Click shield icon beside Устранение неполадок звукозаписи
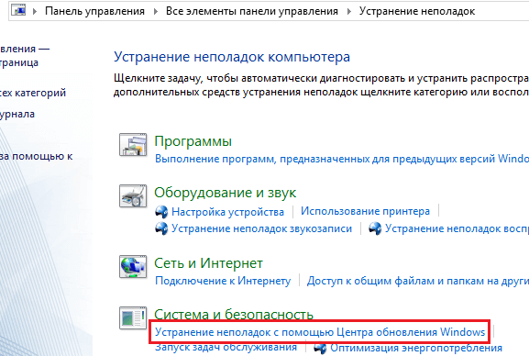Image resolution: width=529 pixels, height=356 pixels. click(161, 228)
